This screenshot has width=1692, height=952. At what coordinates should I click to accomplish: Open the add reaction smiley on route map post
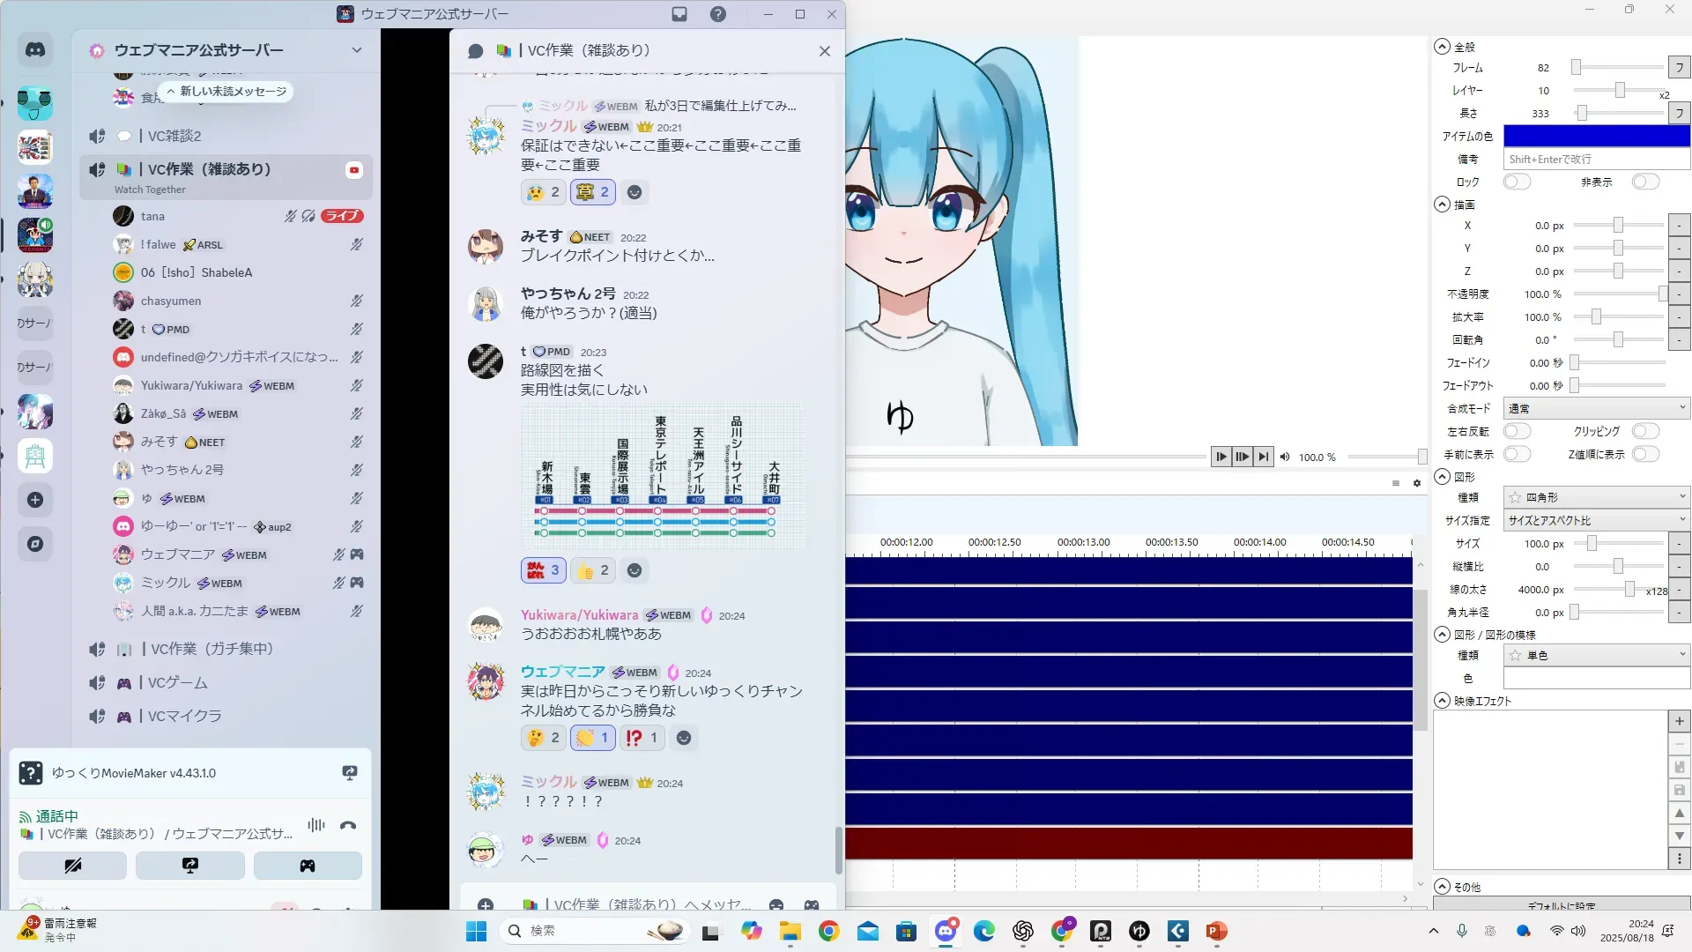tap(634, 570)
